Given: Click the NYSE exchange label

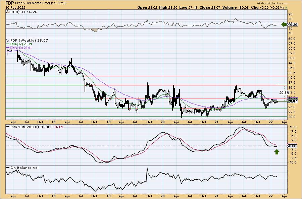Looking at the screenshot, I should point(61,3).
